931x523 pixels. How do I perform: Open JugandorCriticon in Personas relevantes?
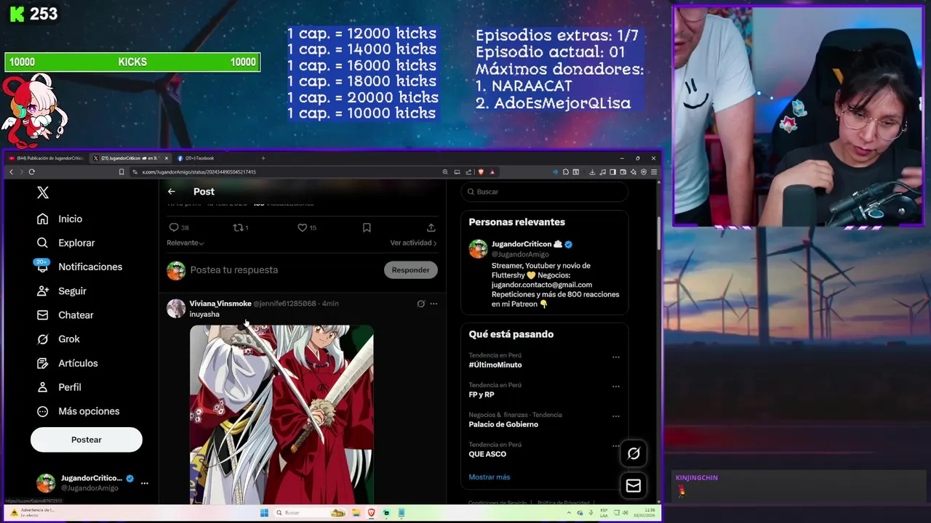(522, 244)
